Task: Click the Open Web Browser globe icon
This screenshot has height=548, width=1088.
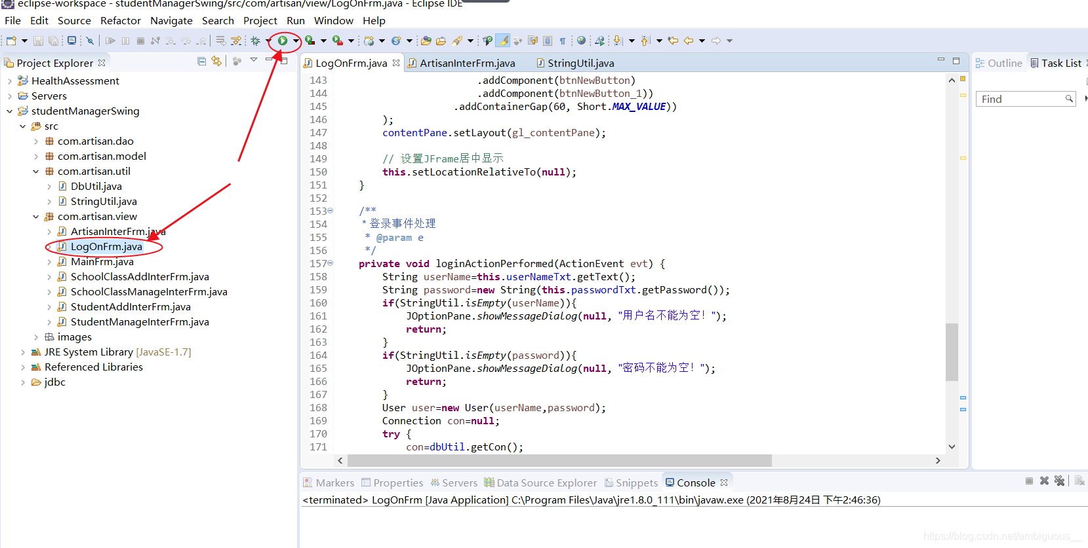Action: [581, 41]
